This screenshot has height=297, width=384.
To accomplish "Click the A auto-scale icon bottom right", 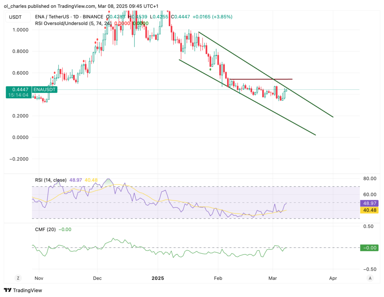I will (370, 278).
